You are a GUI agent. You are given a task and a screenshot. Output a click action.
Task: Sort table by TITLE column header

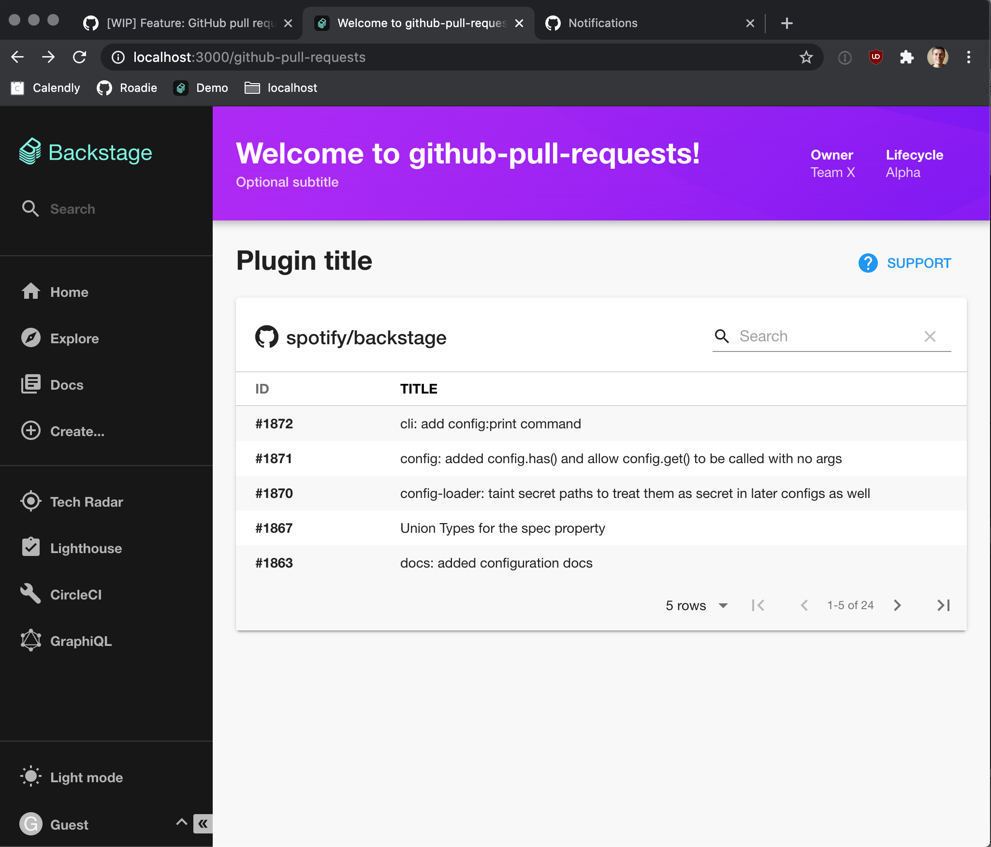[x=419, y=389]
